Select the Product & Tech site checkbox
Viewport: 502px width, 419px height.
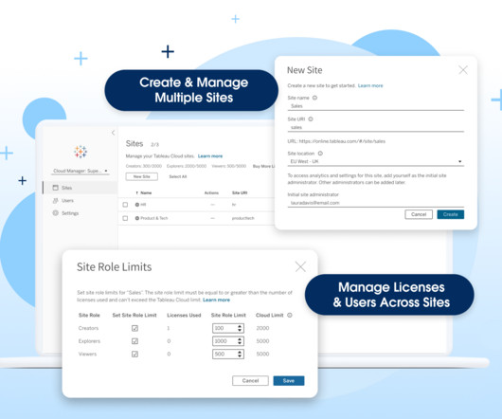[125, 218]
